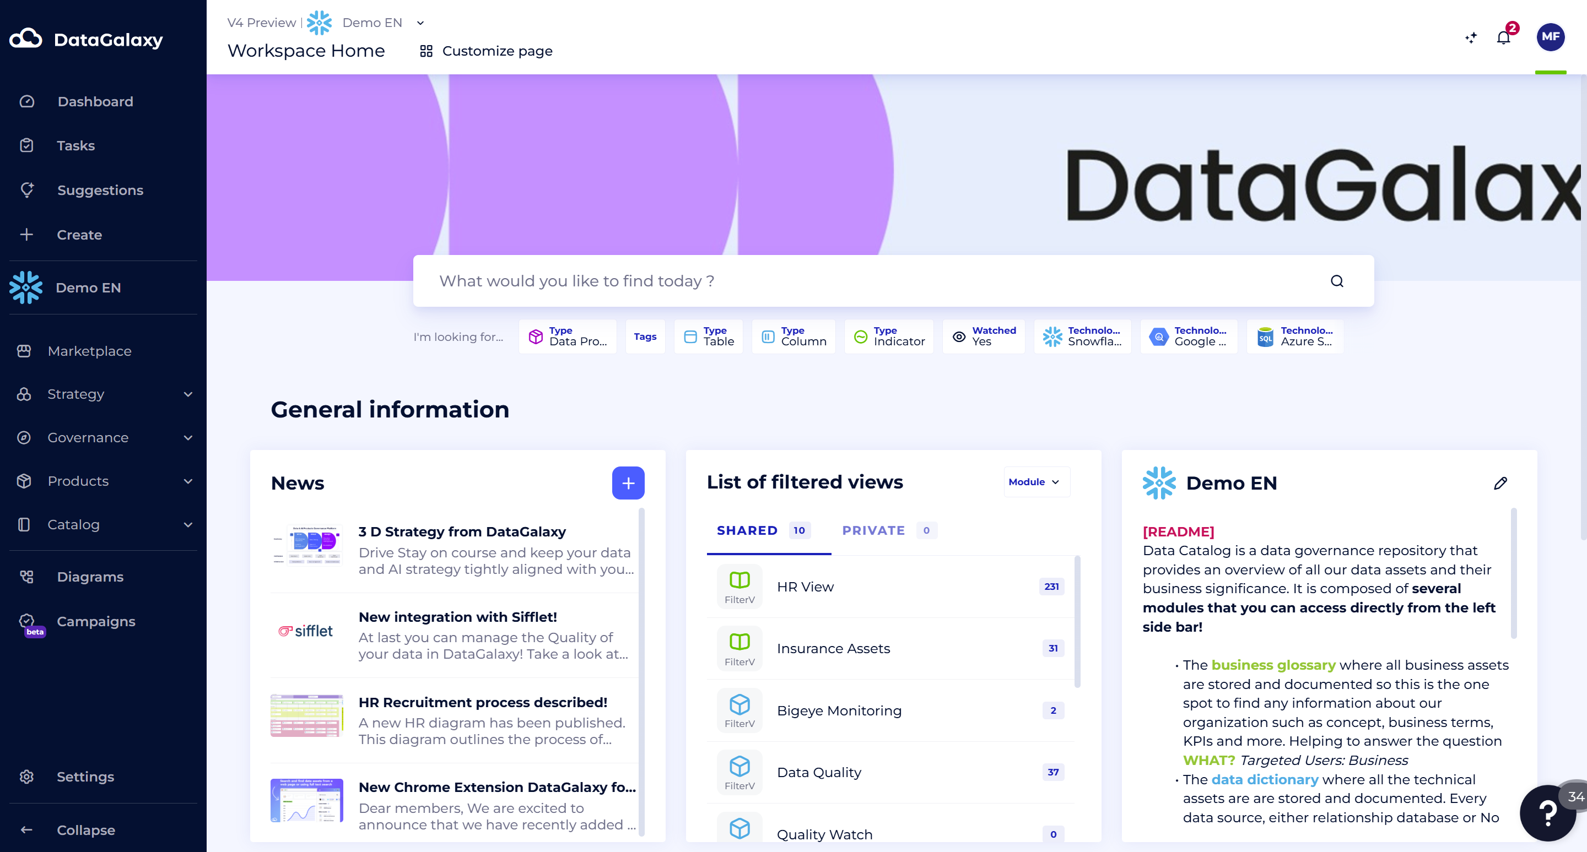This screenshot has height=852, width=1587.
Task: Click the Bigeye Monitoring FilterV icon
Action: pyautogui.click(x=740, y=710)
